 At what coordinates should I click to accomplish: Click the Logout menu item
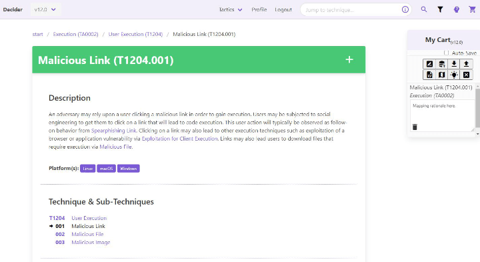coord(283,9)
